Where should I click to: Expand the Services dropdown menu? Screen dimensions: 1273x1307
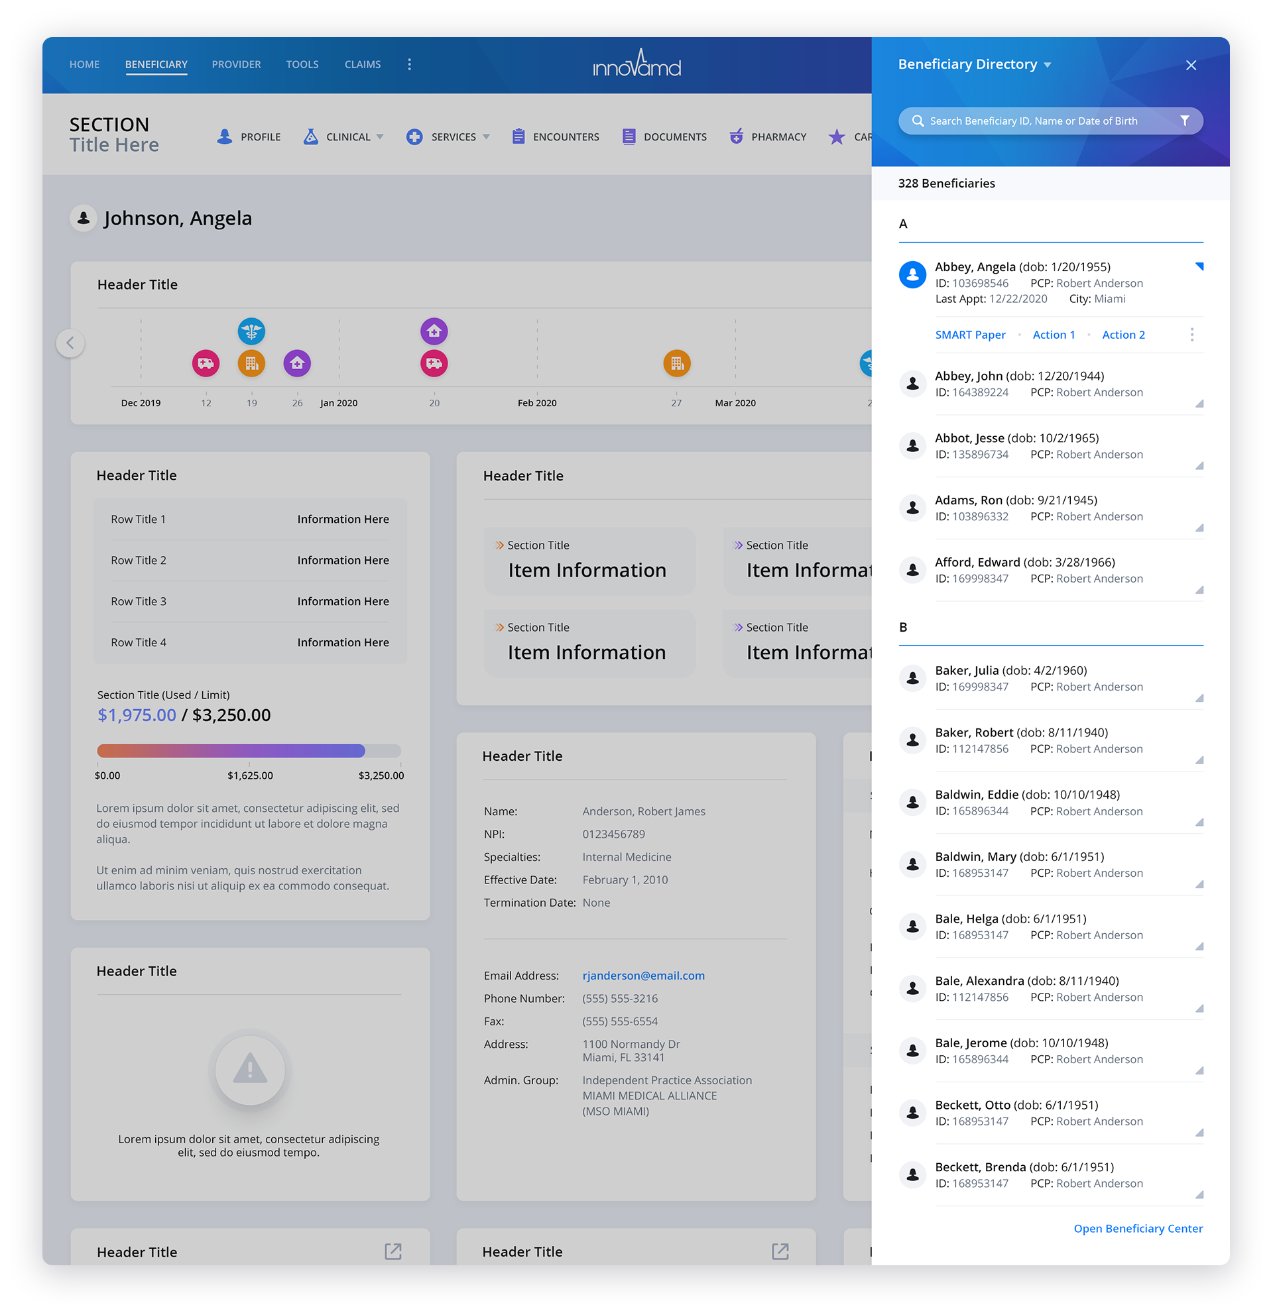click(486, 137)
